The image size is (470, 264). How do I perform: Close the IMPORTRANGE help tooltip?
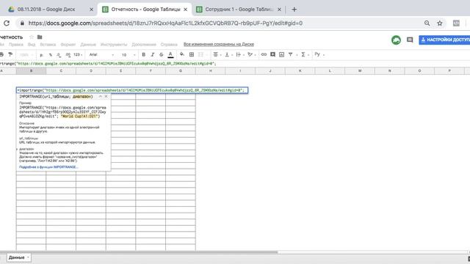106,96
